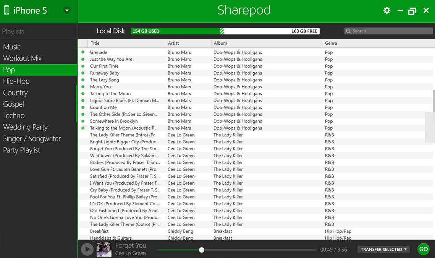Select the song Talking to the Moon

pos(110,94)
